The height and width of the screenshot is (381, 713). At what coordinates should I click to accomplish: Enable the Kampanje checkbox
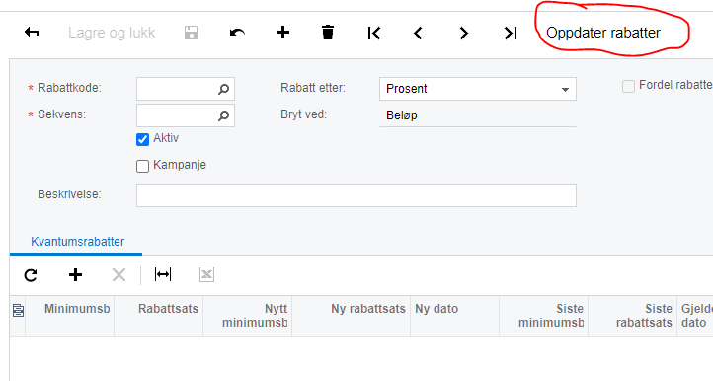click(143, 167)
